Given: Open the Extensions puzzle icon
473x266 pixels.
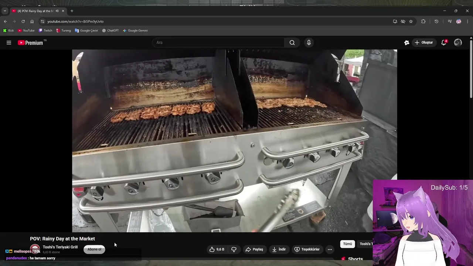Looking at the screenshot, I should tap(423, 21).
